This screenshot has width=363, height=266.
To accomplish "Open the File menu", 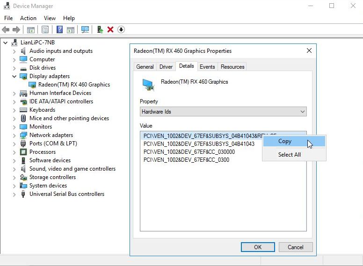I will pos(8,18).
